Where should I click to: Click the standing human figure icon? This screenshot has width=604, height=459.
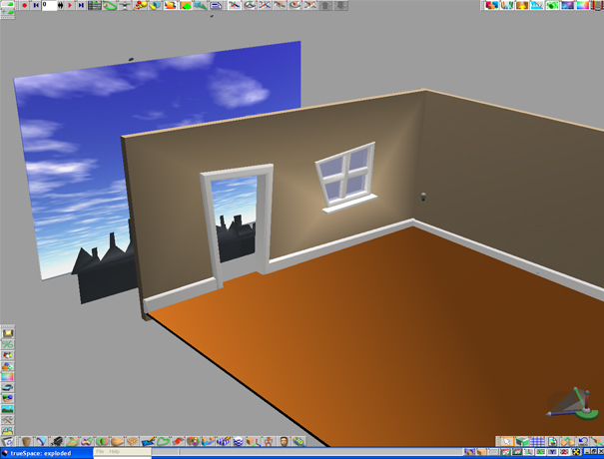267,441
